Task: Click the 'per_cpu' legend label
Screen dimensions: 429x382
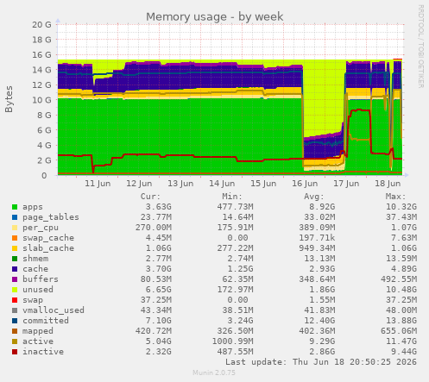Action: tap(41, 228)
